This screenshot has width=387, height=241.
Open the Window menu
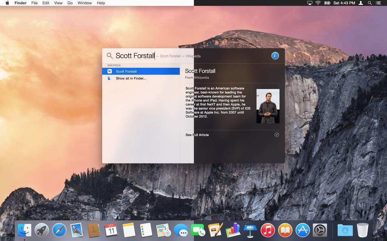84,3
